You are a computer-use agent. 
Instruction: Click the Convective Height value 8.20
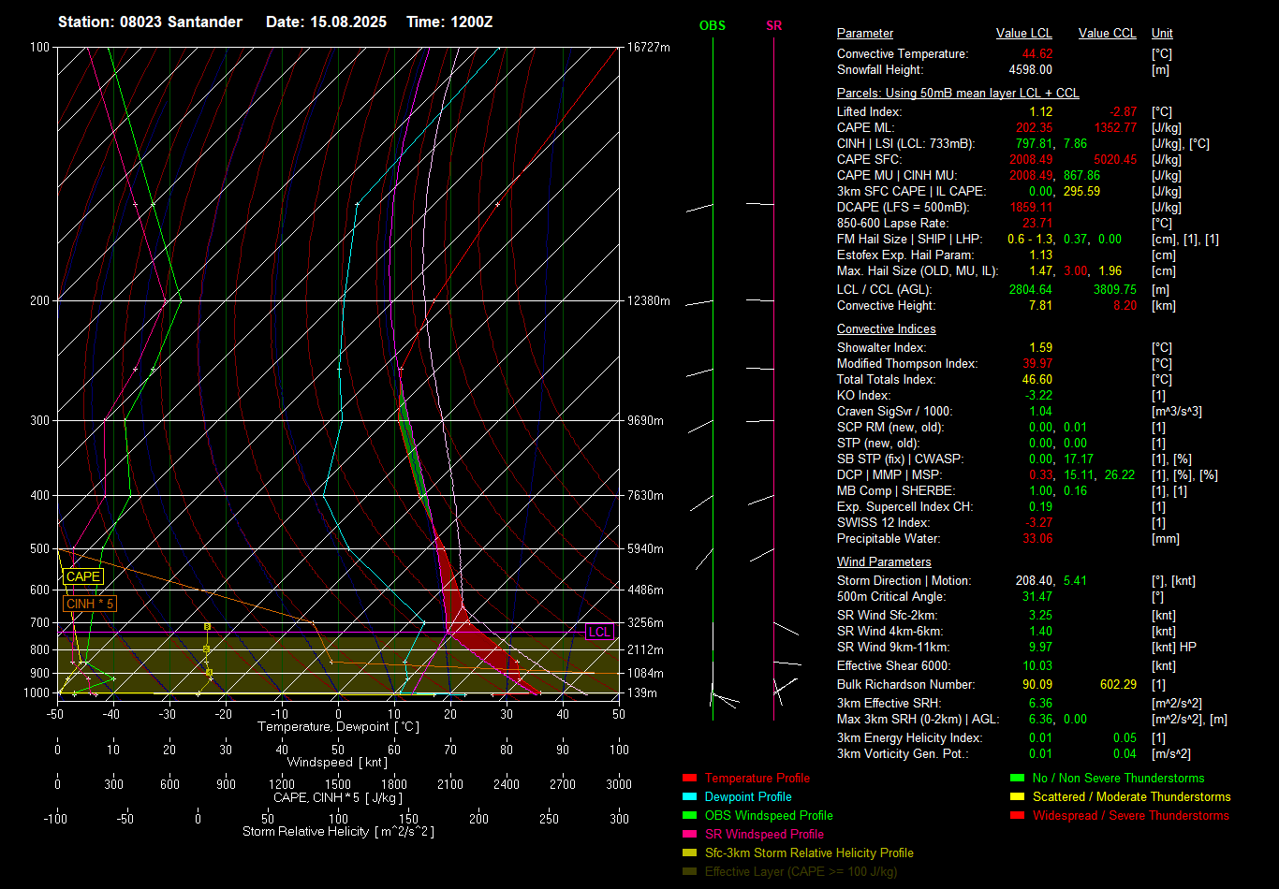tap(1125, 306)
